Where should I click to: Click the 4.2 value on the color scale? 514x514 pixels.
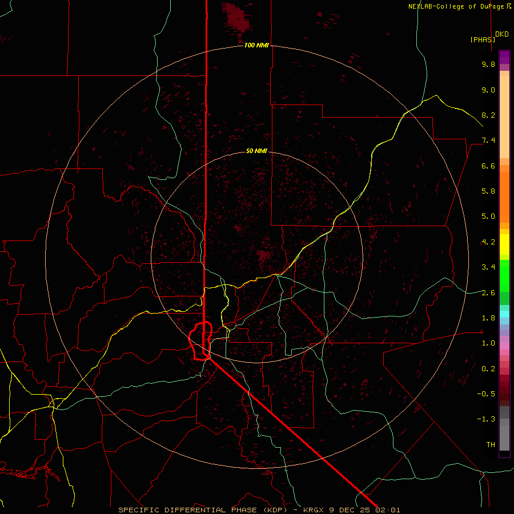coord(488,242)
